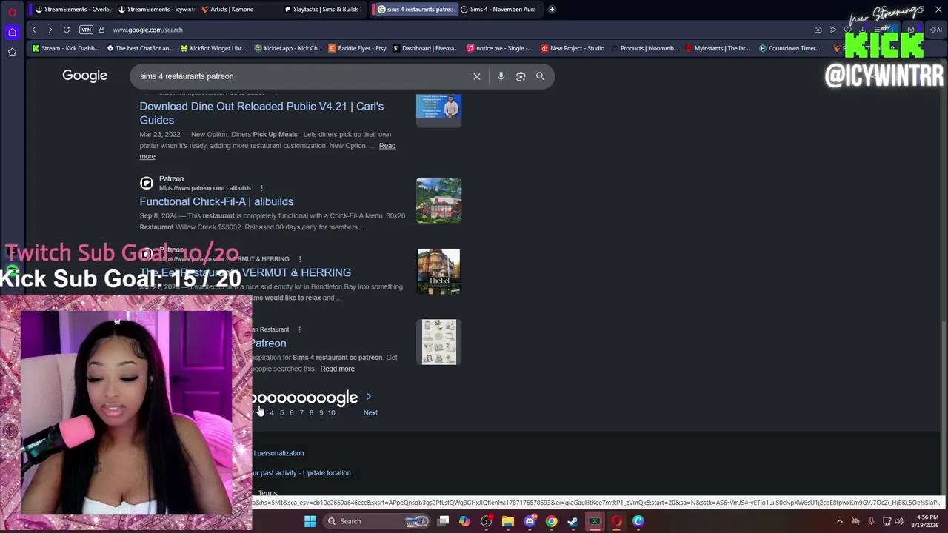This screenshot has height=533, width=948.
Task: Open File Explorer from the taskbar
Action: click(x=508, y=521)
